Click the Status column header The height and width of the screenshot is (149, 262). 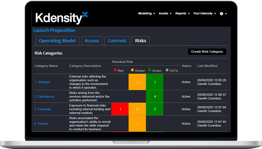coord(186,66)
